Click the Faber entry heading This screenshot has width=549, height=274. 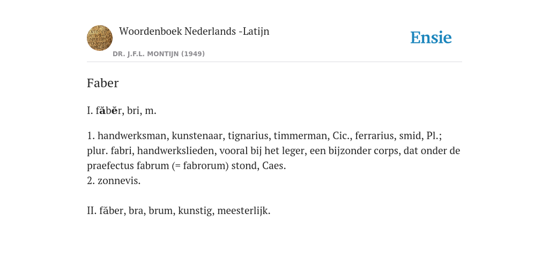click(x=102, y=83)
